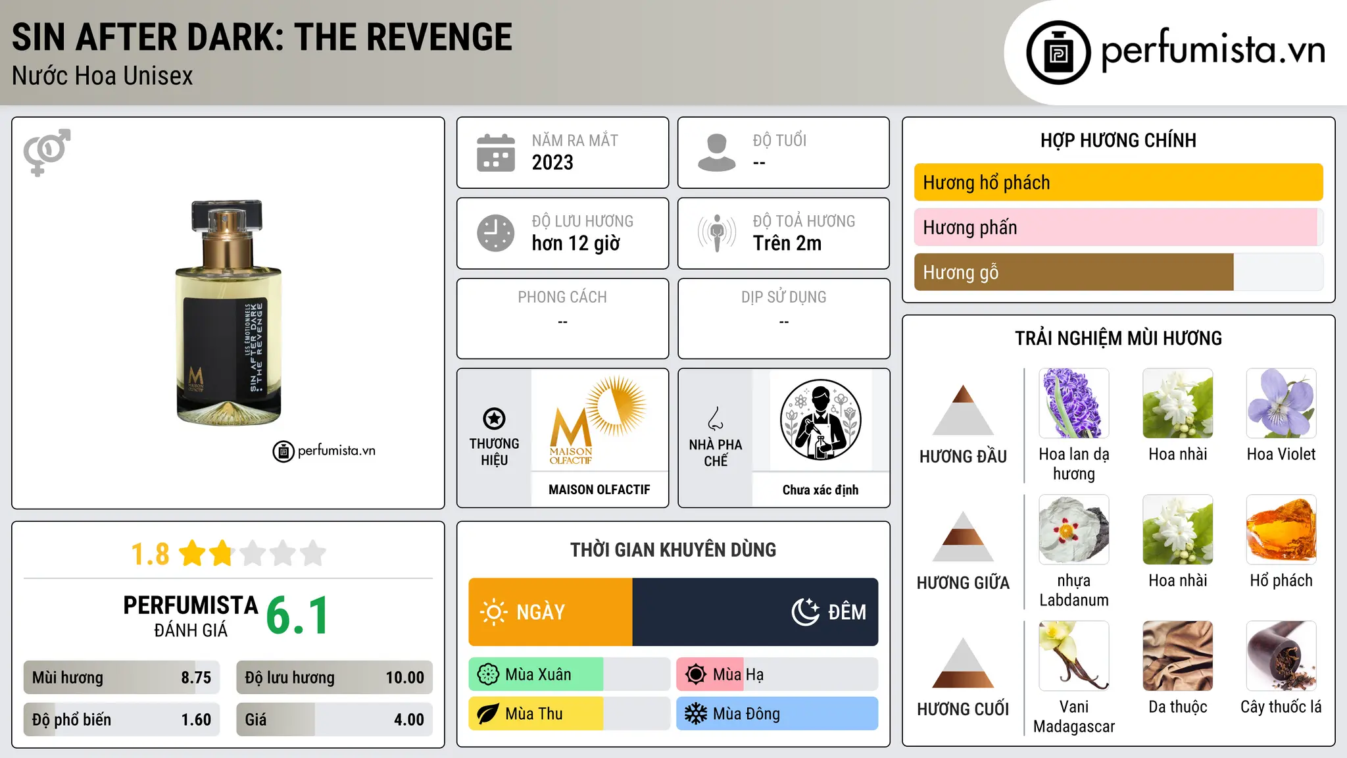Click the Độ phổ biến 1.60 score bar
The image size is (1347, 758).
click(122, 720)
